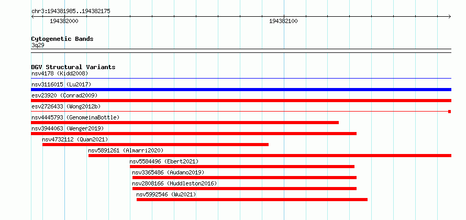Click the 3q29 band label
Image resolution: width=466 pixels, height=220 pixels.
click(38, 45)
